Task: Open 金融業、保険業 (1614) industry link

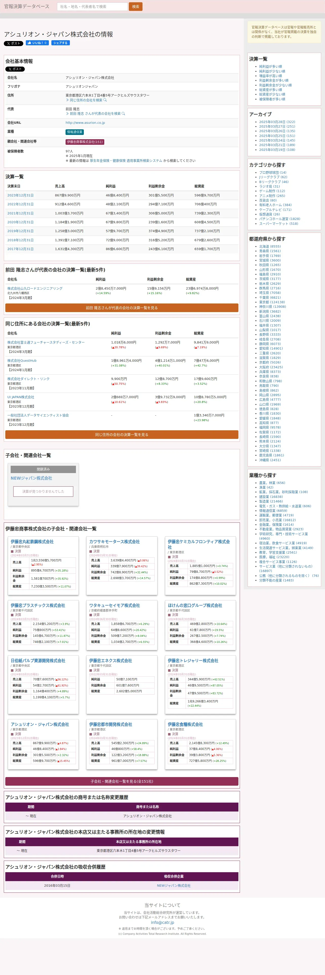Action: pos(276,525)
